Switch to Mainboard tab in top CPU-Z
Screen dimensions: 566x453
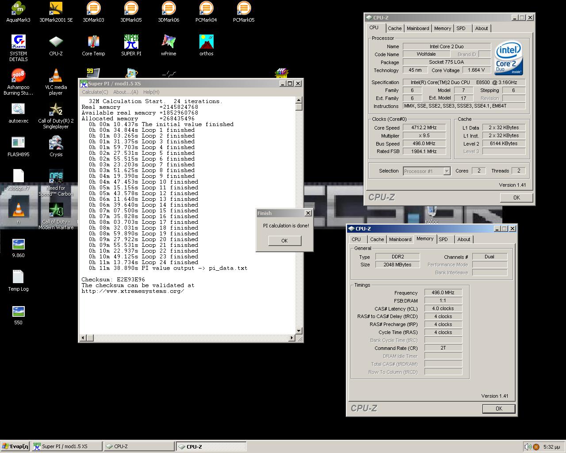click(x=418, y=28)
